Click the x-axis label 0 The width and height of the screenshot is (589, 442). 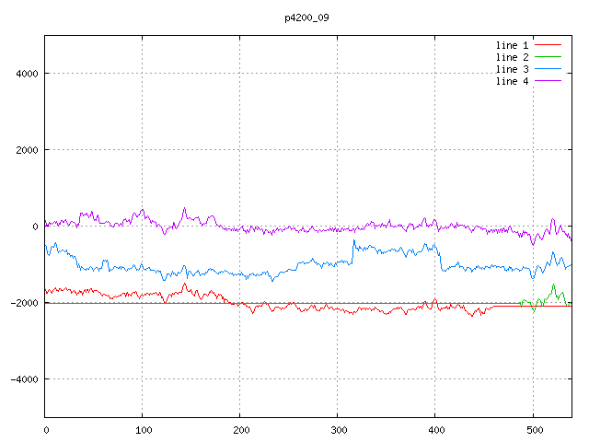coord(46,430)
